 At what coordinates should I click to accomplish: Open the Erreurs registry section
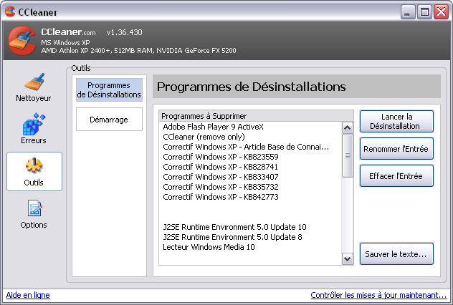pos(34,129)
